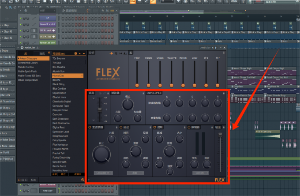Open the Low pass 12 filter type dropdown

point(102,173)
